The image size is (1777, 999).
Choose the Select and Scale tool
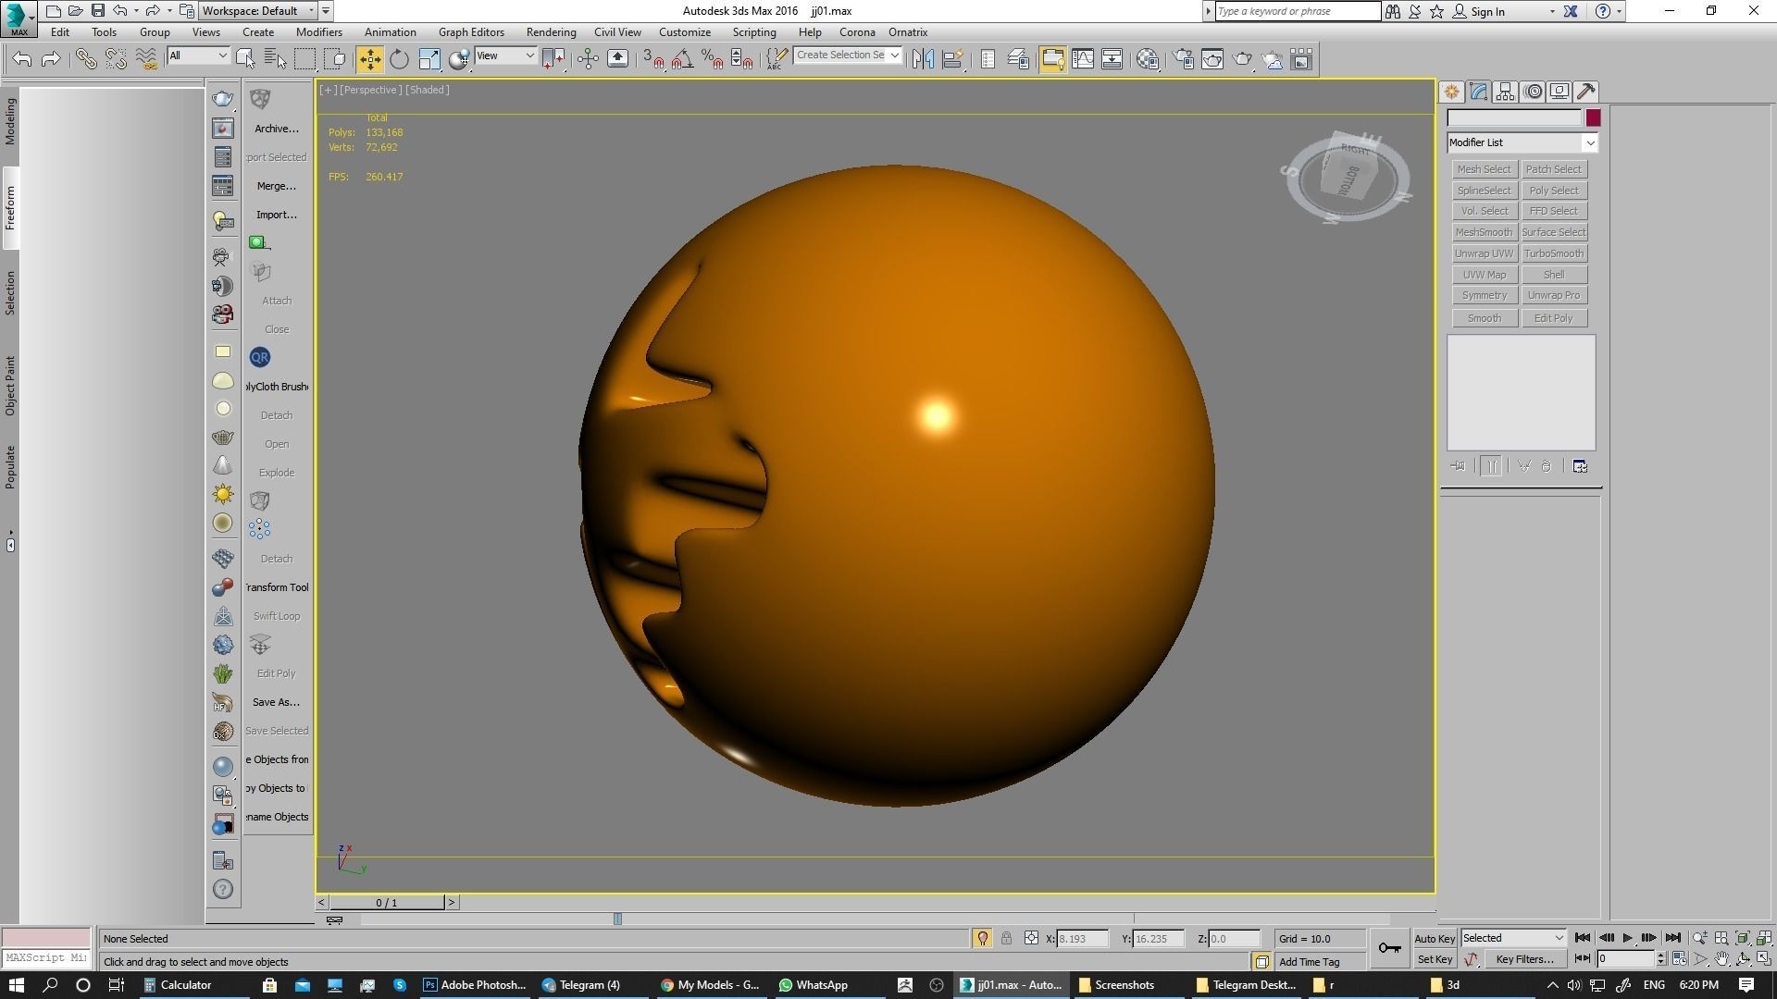click(x=429, y=59)
